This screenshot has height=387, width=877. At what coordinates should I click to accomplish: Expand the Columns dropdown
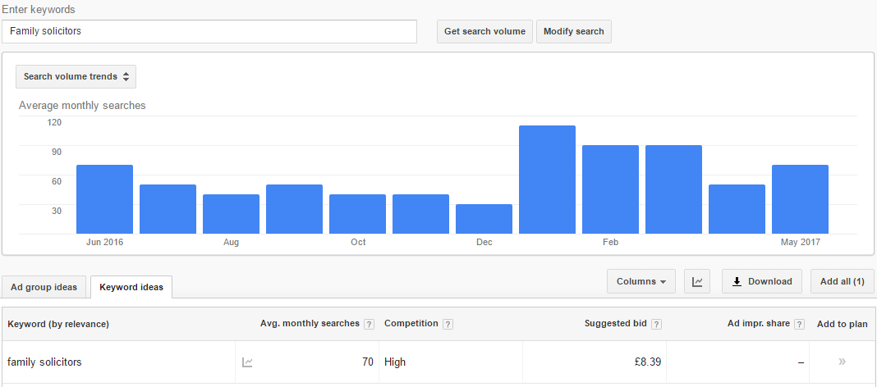pos(641,281)
